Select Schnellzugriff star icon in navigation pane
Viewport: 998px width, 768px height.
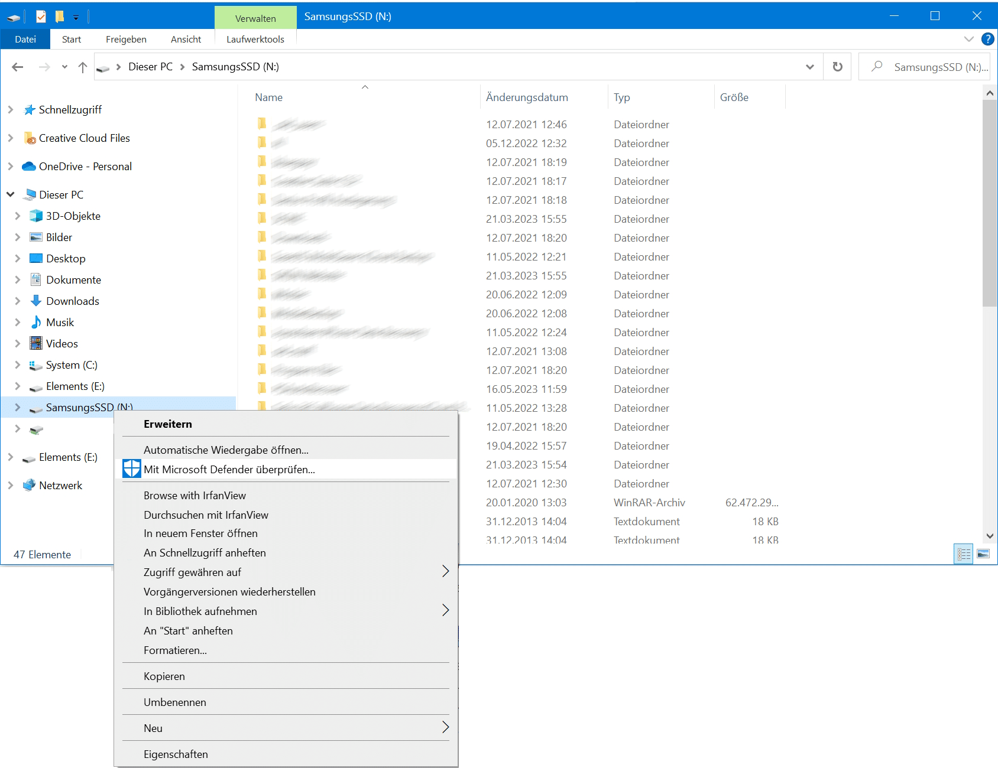coord(30,110)
